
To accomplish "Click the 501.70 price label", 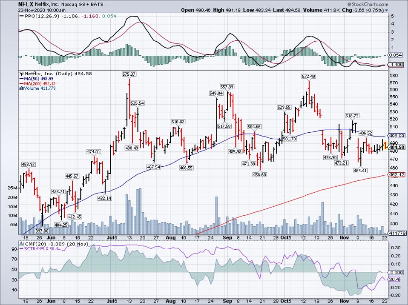I will click(290, 139).
